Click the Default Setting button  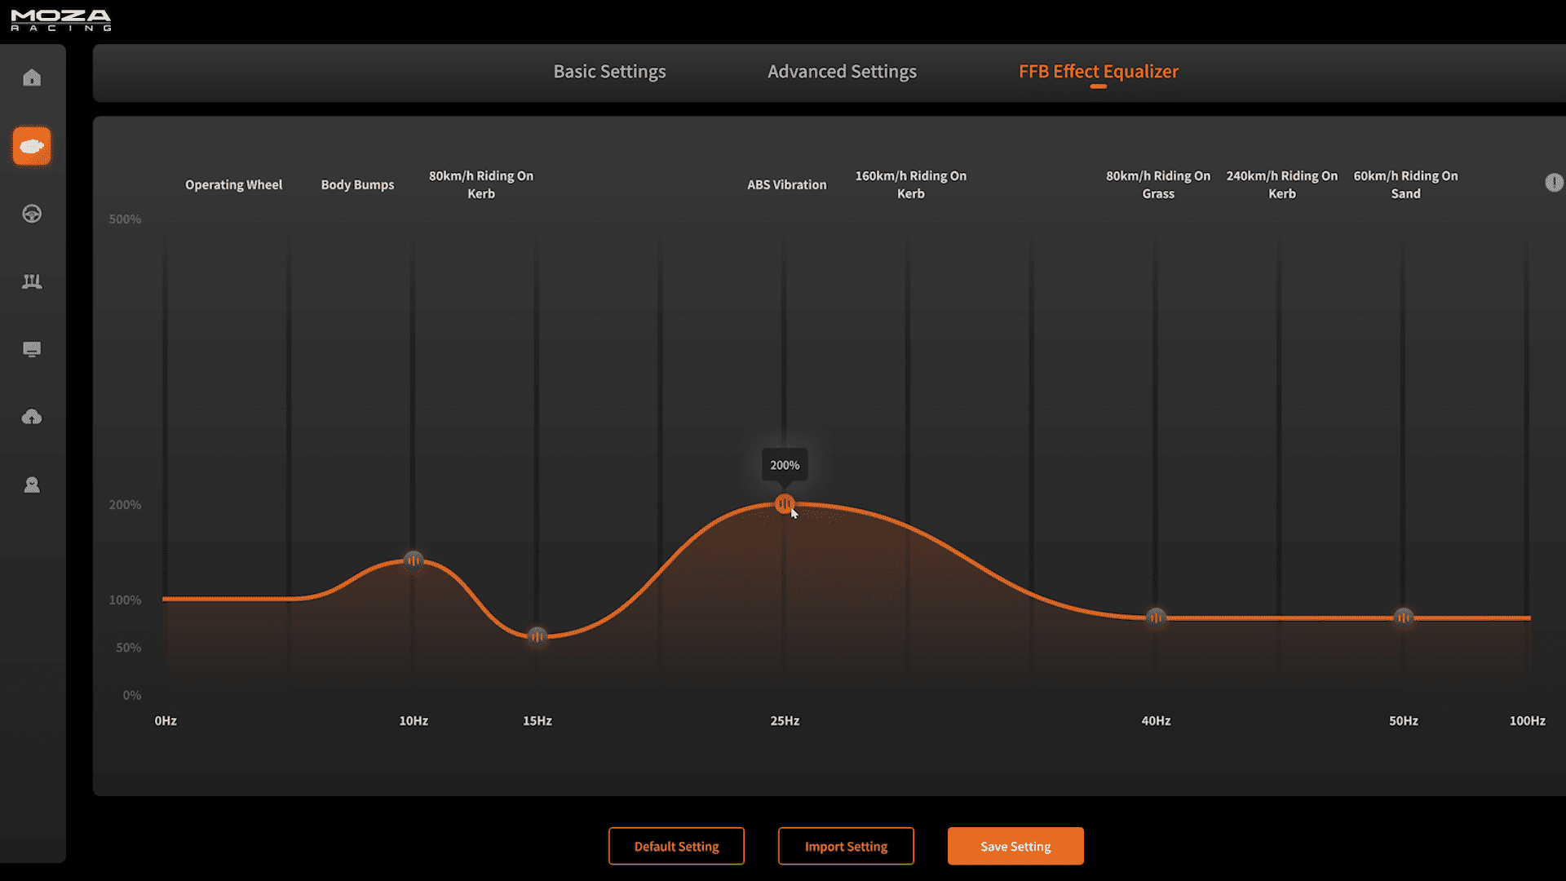click(676, 847)
